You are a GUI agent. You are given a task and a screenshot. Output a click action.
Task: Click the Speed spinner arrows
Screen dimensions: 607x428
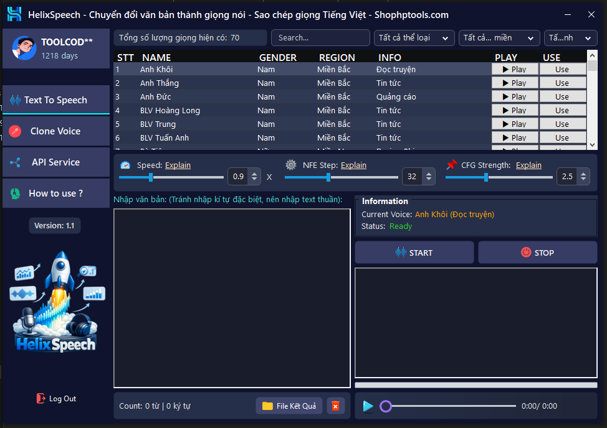pyautogui.click(x=254, y=177)
